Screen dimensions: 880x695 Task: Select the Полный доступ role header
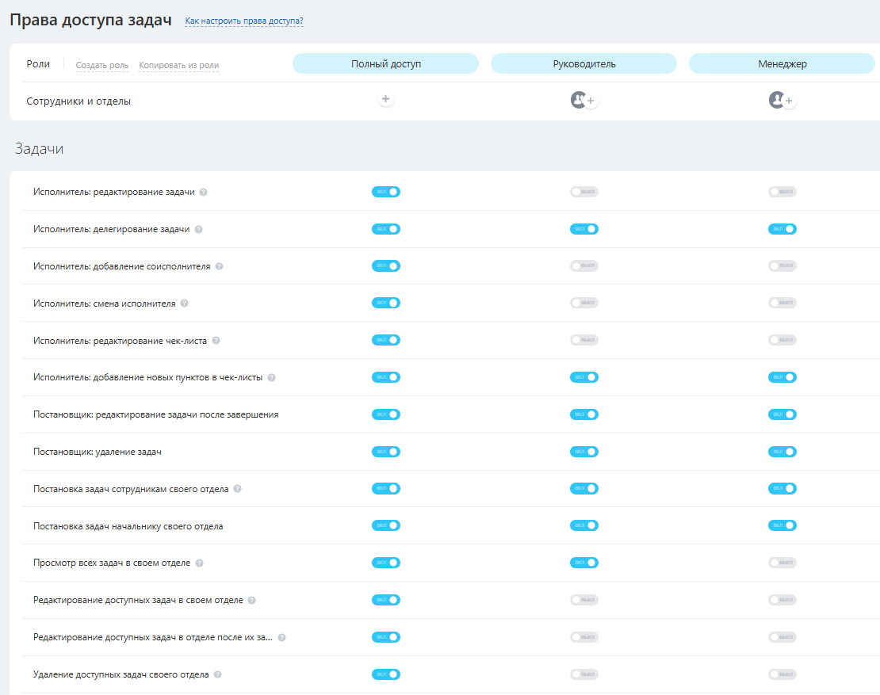[x=385, y=63]
